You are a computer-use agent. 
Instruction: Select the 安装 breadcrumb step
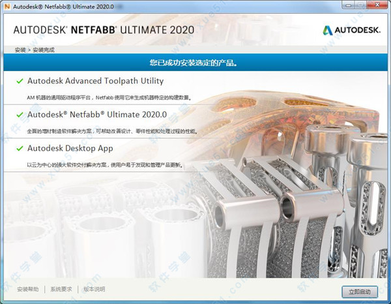19,50
